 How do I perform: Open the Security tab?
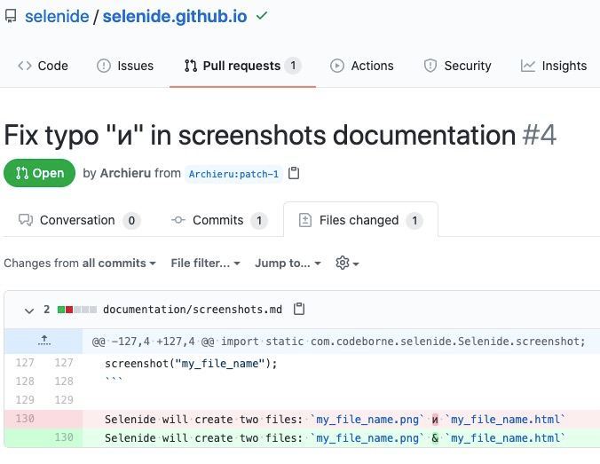[458, 66]
